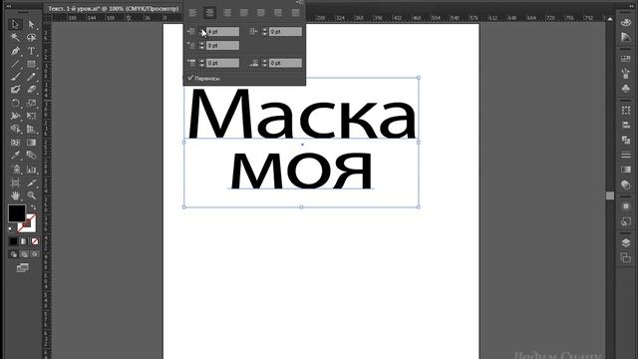The image size is (638, 359).
Task: Select the Rotate tool
Action: point(15,103)
